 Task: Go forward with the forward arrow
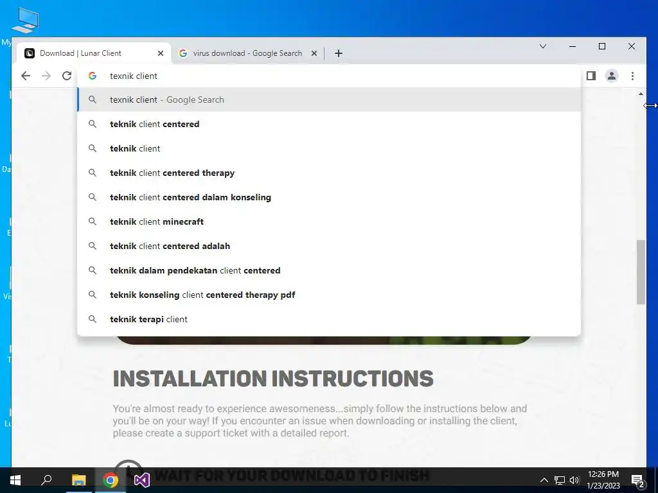46,76
